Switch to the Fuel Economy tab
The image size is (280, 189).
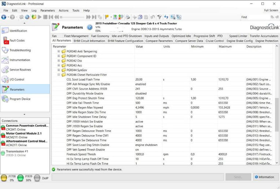pos(100,36)
